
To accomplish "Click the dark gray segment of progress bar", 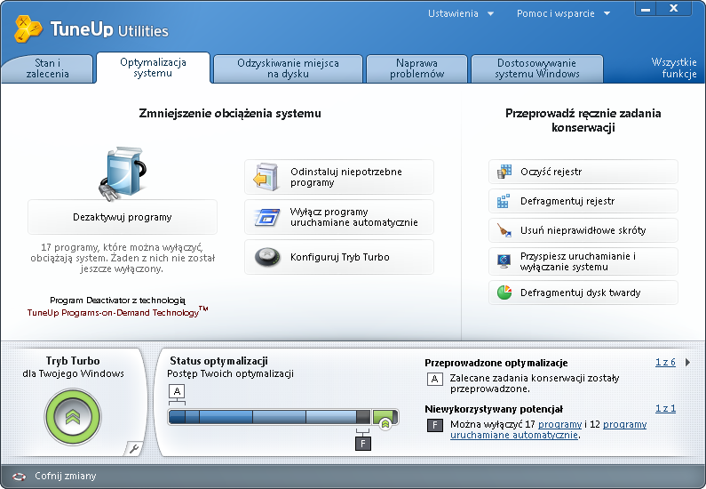I will pyautogui.click(x=363, y=417).
